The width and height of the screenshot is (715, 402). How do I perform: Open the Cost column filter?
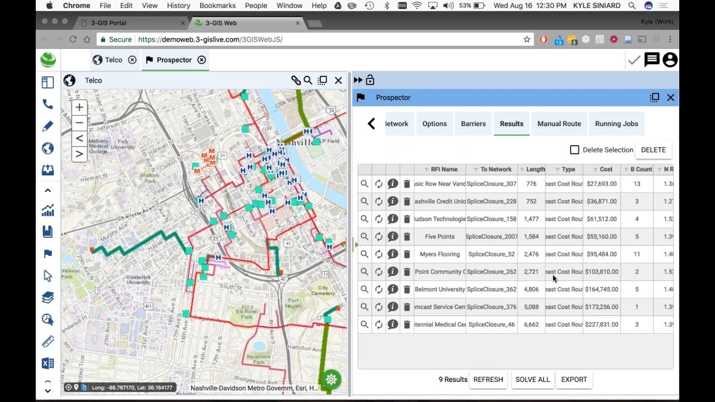[x=594, y=170]
